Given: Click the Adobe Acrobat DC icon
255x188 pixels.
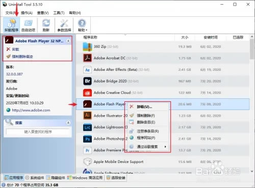Looking at the screenshot, I should click(87, 58).
